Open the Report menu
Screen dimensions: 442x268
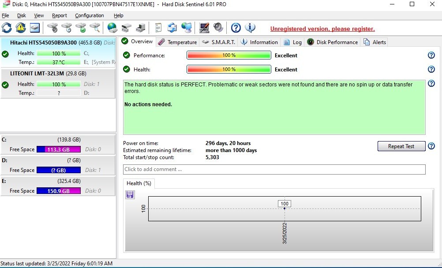(60, 15)
